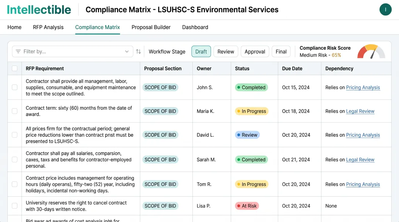Open the user avatar menu
This screenshot has height=222, width=399.
385,10
